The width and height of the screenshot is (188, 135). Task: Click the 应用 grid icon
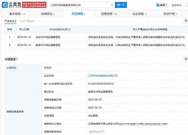(x=158, y=5)
